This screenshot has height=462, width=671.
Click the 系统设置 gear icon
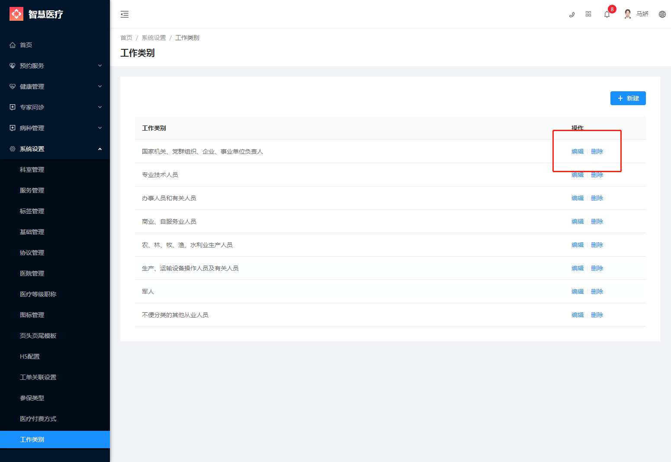[x=13, y=149]
